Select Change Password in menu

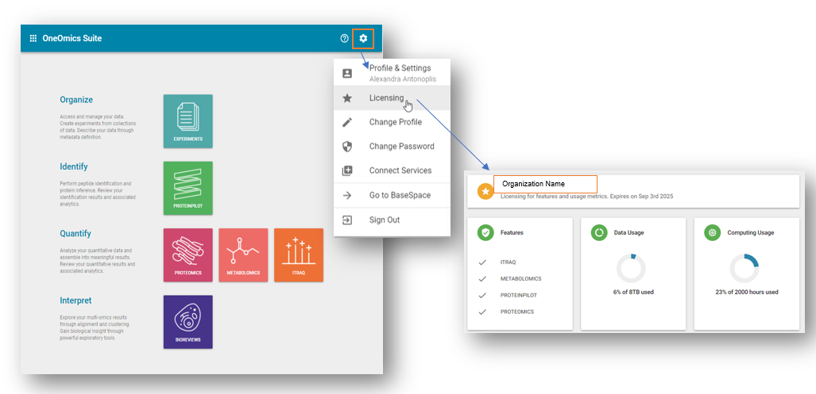[x=401, y=147]
